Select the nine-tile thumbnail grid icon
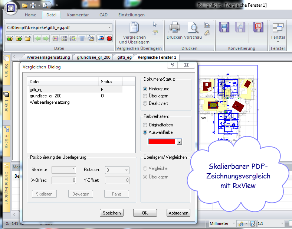Screen dimensions: 292x229 [64, 38]
